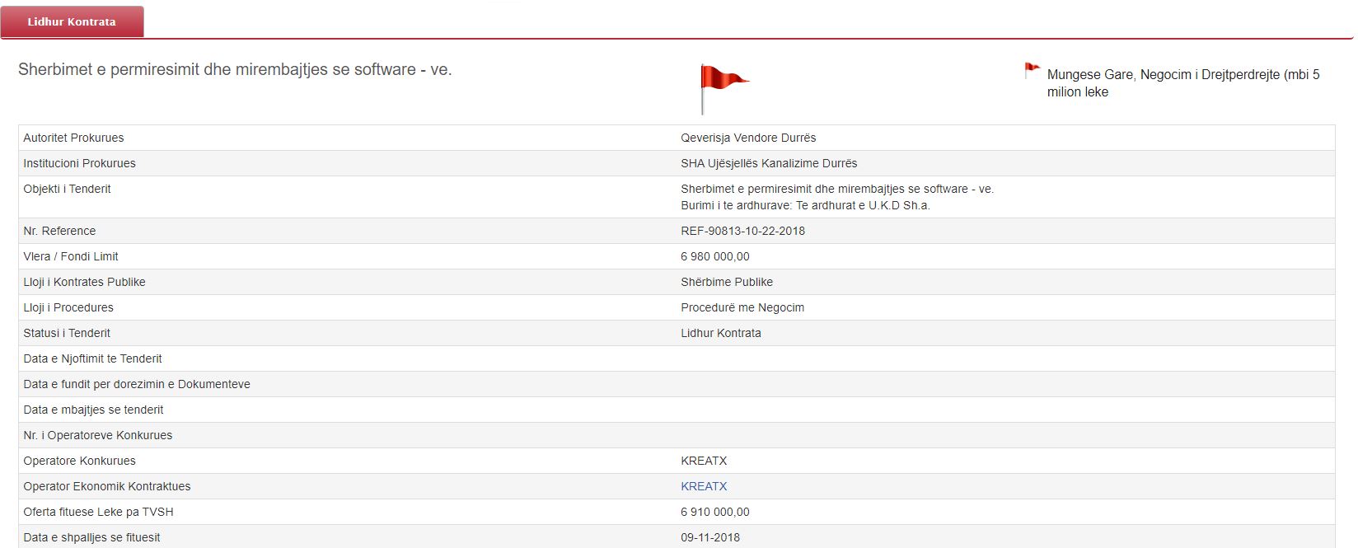Click Operator Ekonomik Kontraktues label
This screenshot has height=548, width=1358.
(106, 486)
